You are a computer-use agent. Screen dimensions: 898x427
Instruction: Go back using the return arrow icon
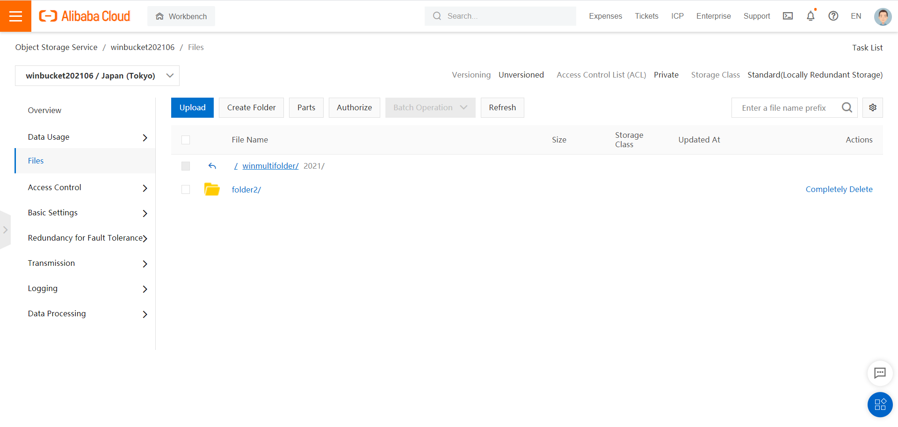tap(212, 166)
